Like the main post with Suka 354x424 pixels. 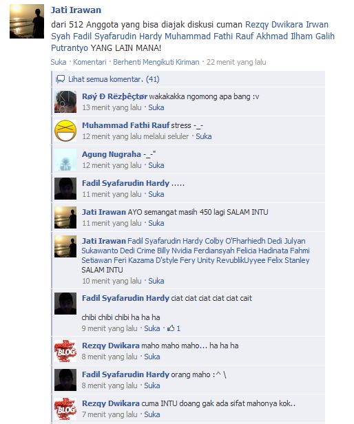click(59, 62)
